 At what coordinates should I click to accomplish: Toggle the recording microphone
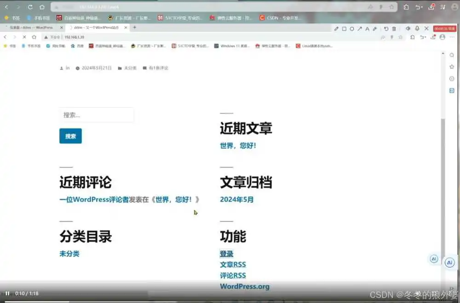(x=417, y=28)
